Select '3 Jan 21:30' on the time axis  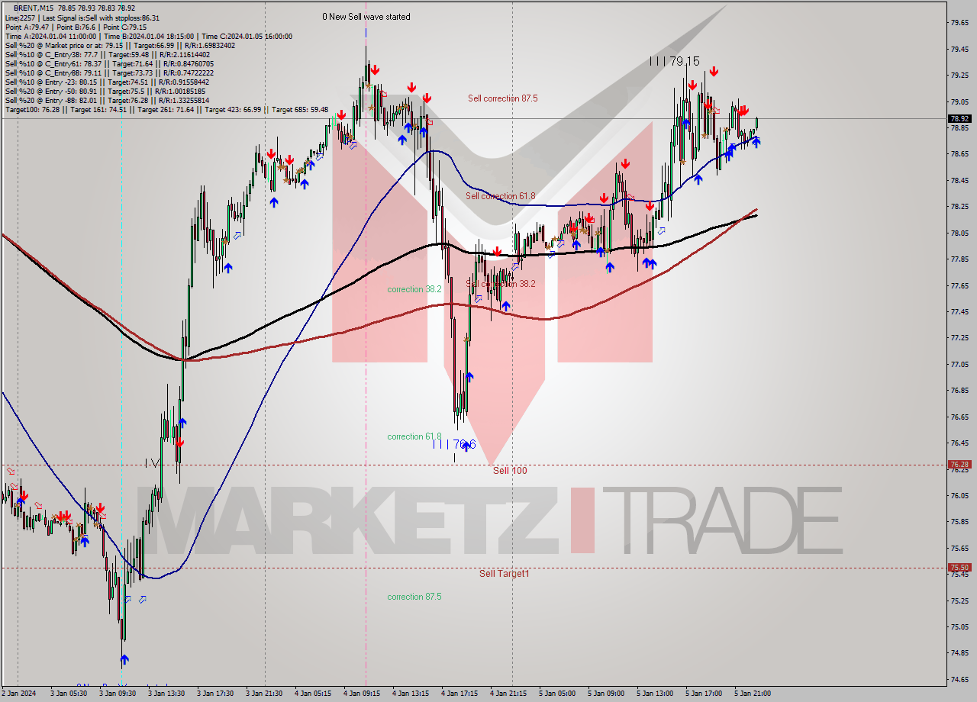coord(264,694)
